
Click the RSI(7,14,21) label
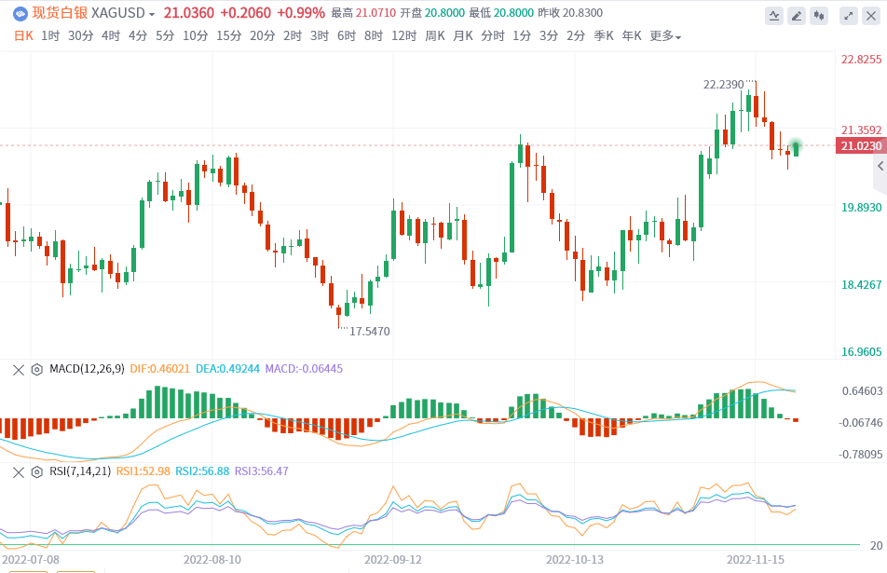(80, 471)
